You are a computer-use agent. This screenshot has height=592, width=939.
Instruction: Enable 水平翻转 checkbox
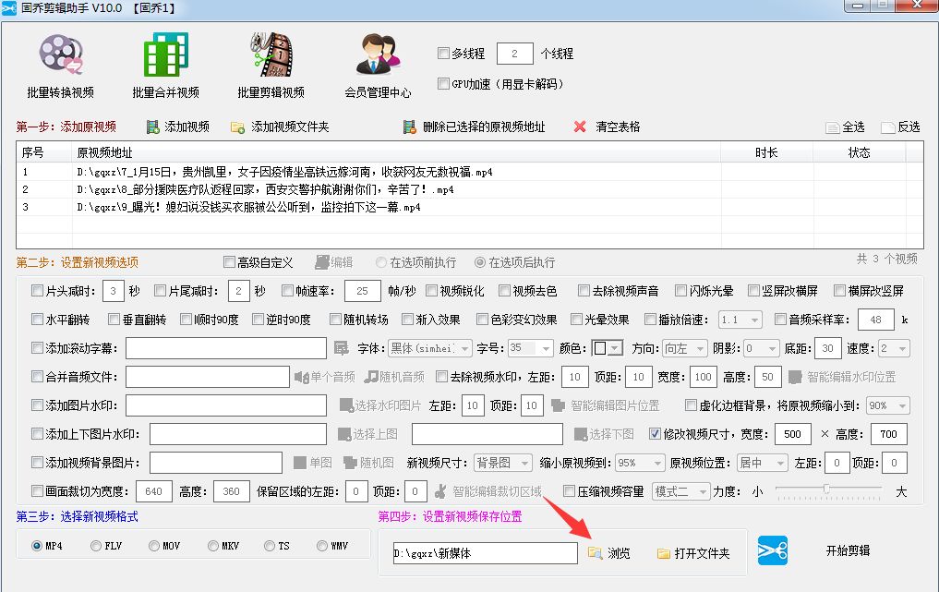(37, 320)
